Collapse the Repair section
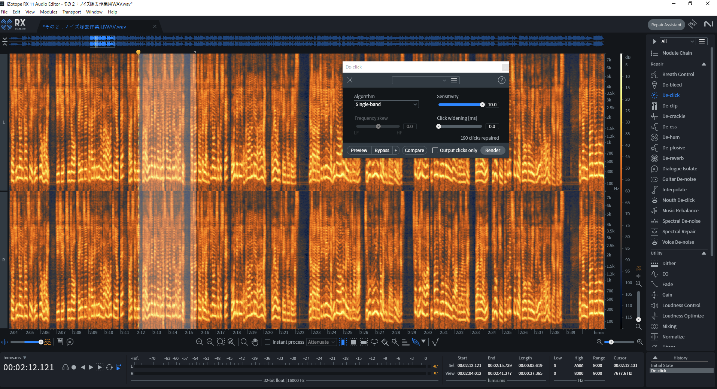 [x=704, y=64]
